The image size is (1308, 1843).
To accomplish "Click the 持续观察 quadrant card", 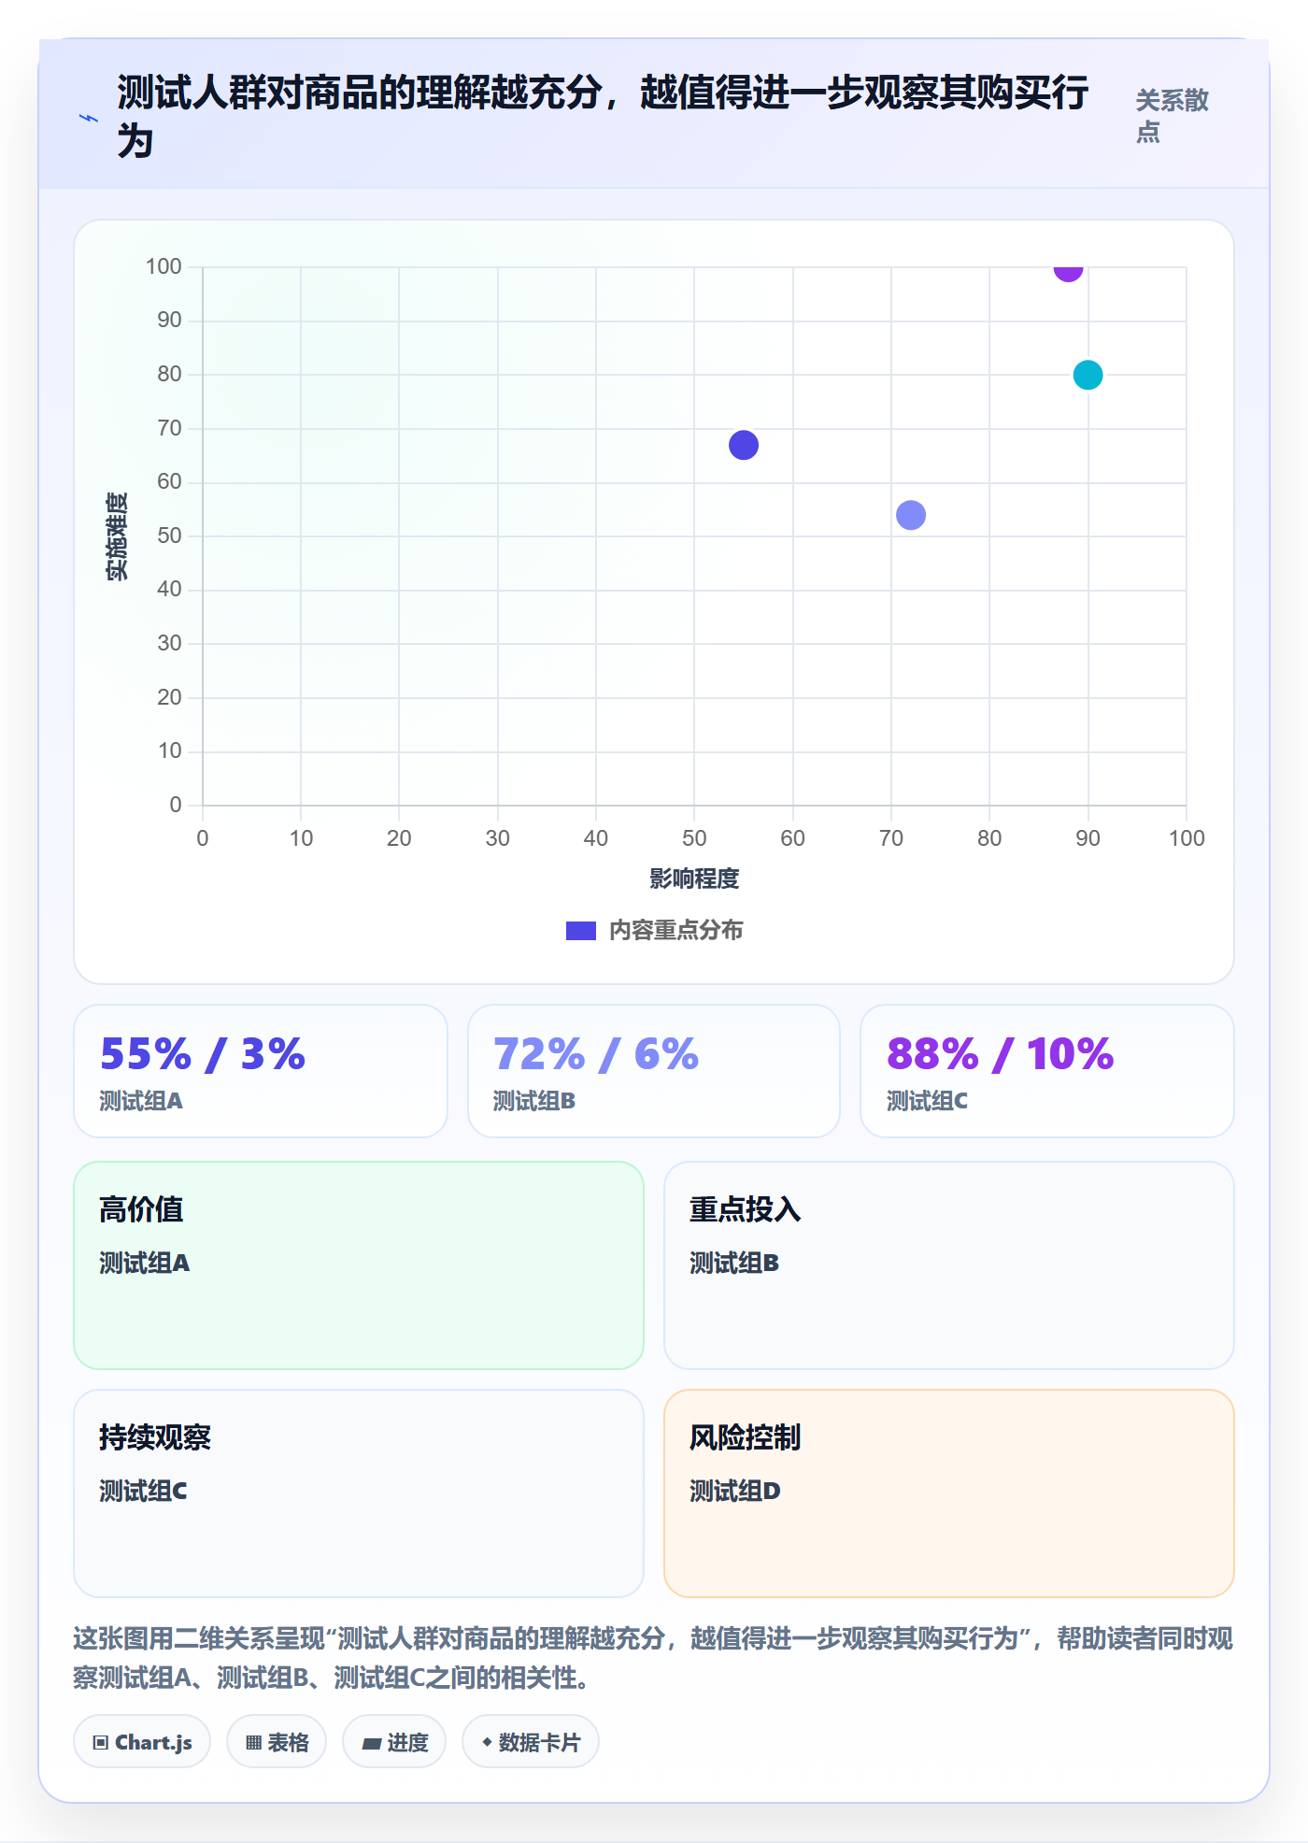I will 359,1493.
